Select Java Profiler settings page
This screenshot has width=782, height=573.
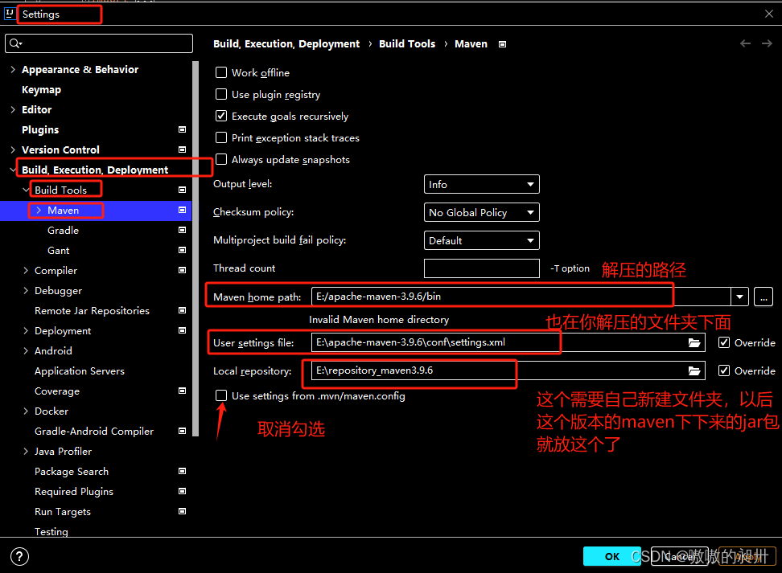pos(63,451)
